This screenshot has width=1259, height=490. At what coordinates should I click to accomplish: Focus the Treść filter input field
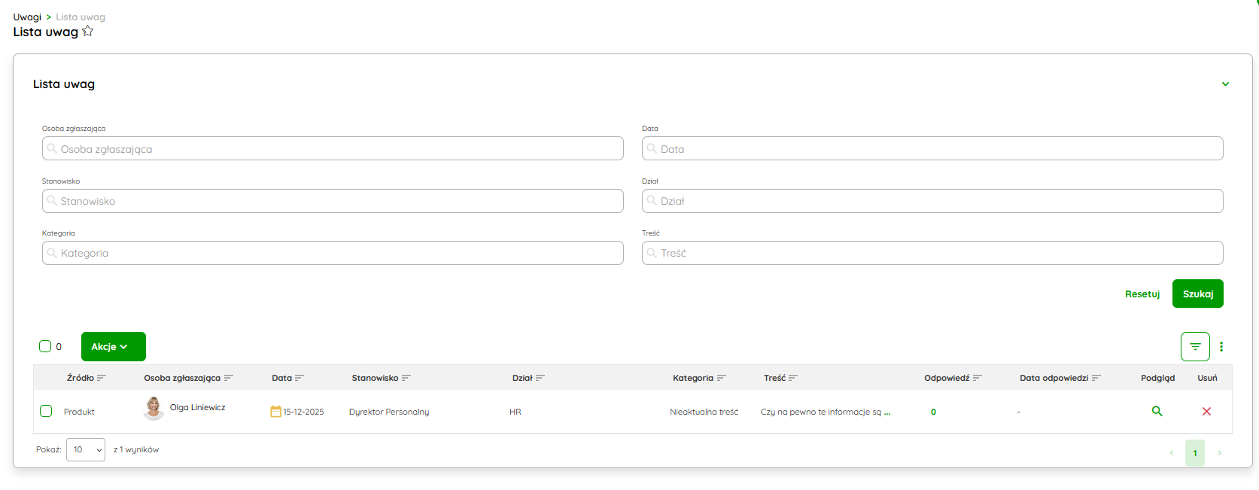coord(932,253)
